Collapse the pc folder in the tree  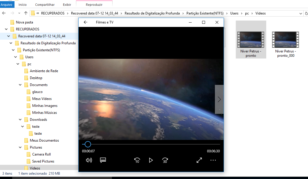tap(18, 64)
